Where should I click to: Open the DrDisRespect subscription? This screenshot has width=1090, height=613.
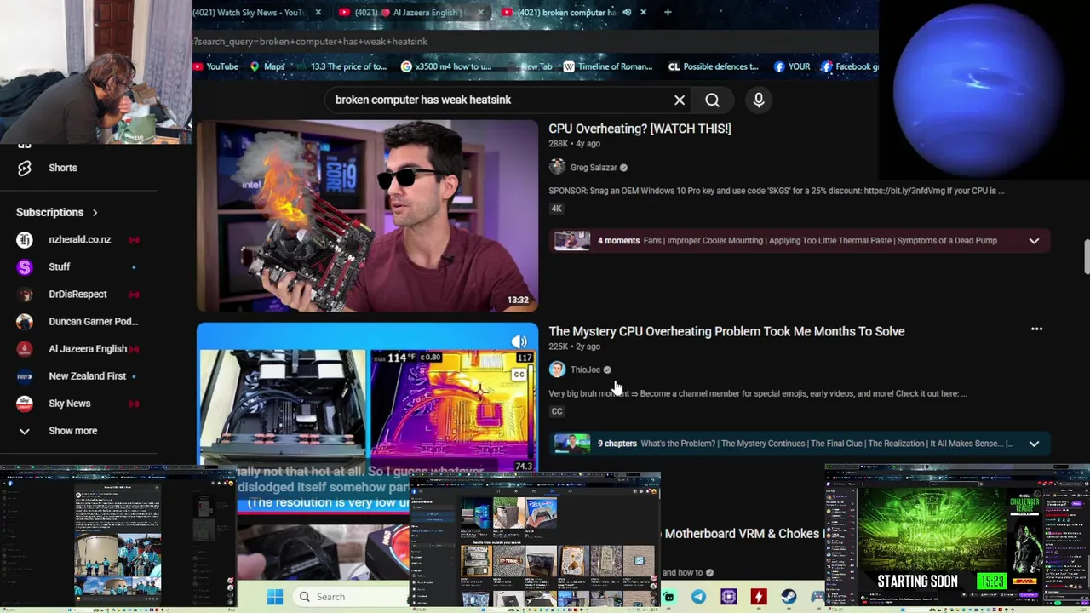coord(78,294)
